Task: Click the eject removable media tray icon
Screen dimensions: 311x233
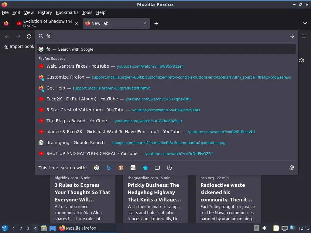Action: (x=256, y=228)
